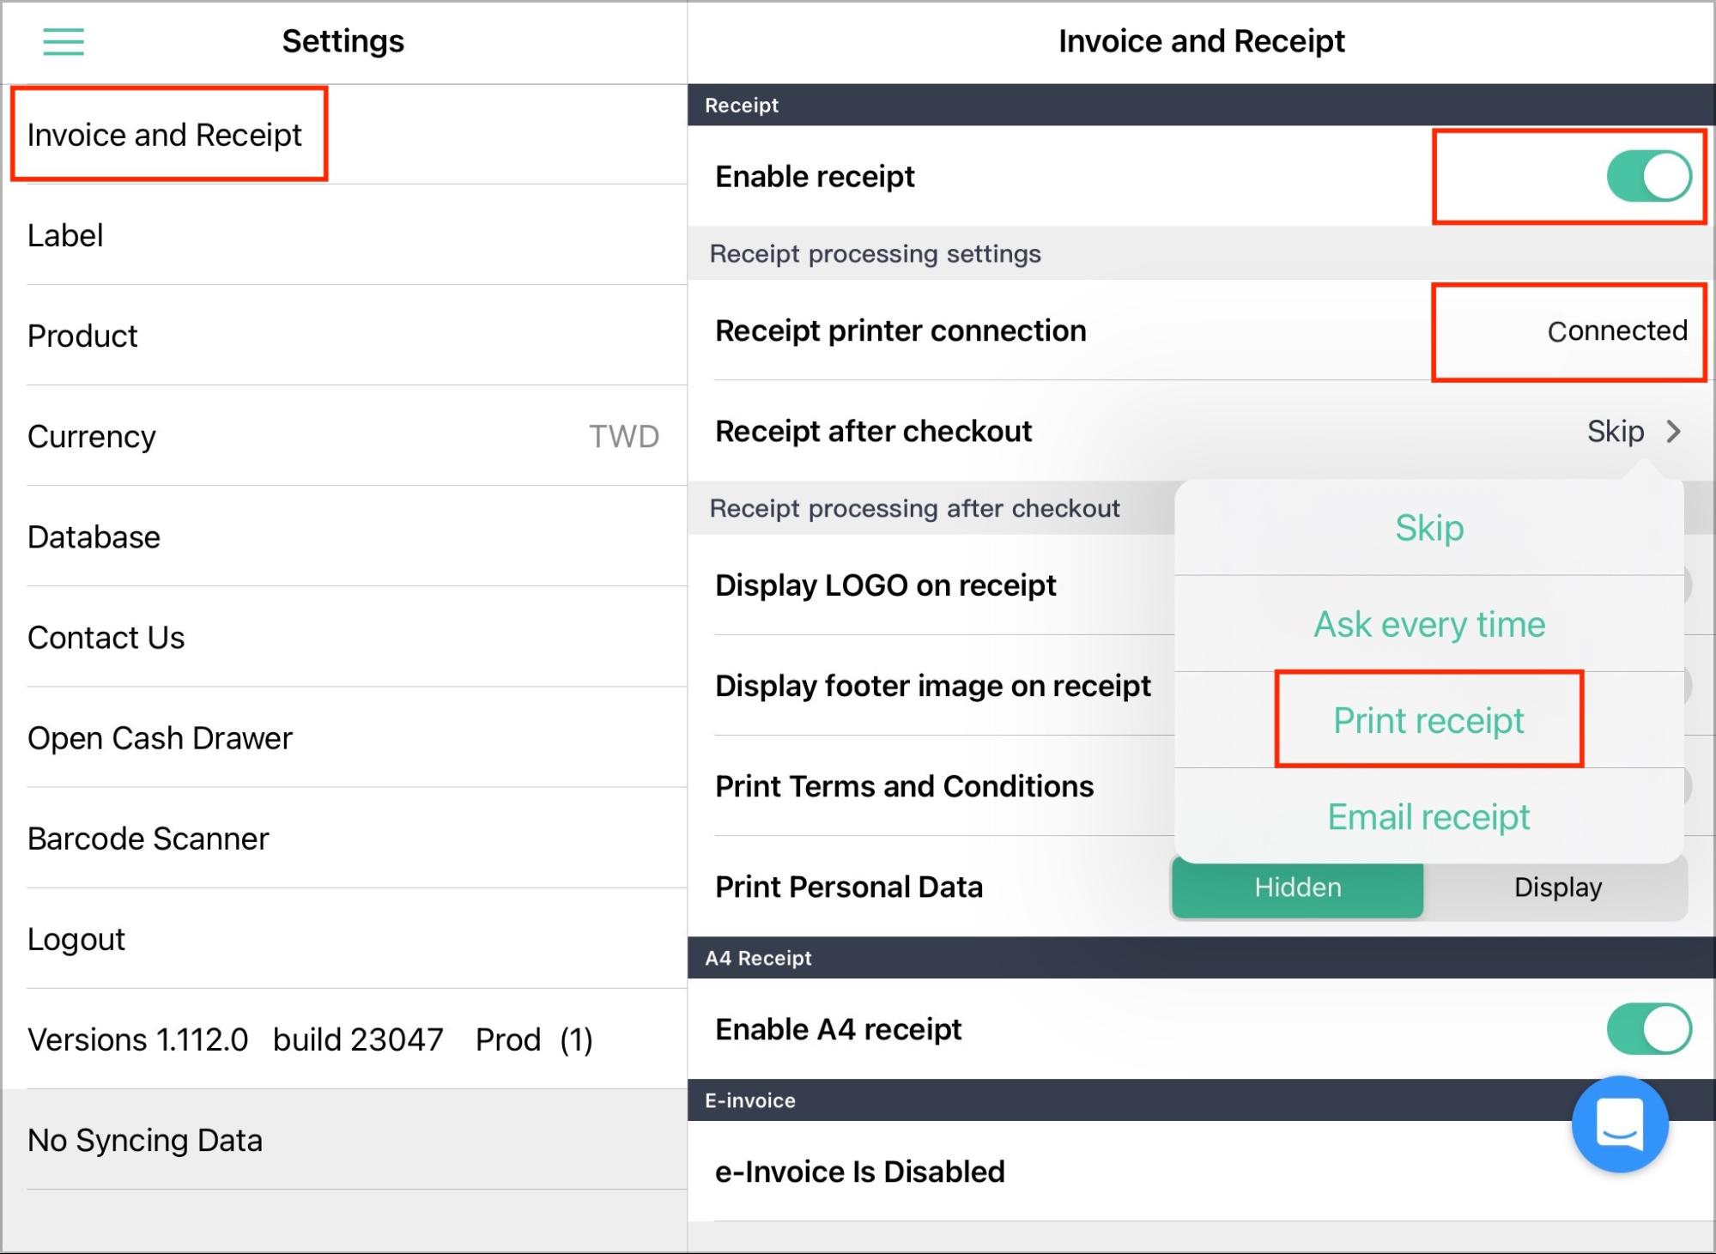The image size is (1716, 1254).
Task: Open Receipt printer connection row
Action: 1202,330
